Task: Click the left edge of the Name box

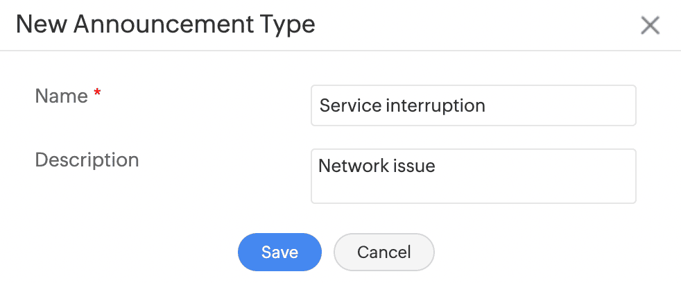Action: click(312, 105)
